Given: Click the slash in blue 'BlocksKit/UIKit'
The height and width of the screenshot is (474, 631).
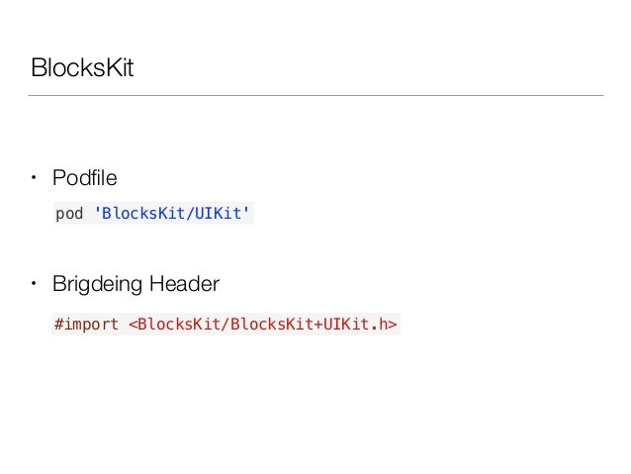Looking at the screenshot, I should [190, 213].
